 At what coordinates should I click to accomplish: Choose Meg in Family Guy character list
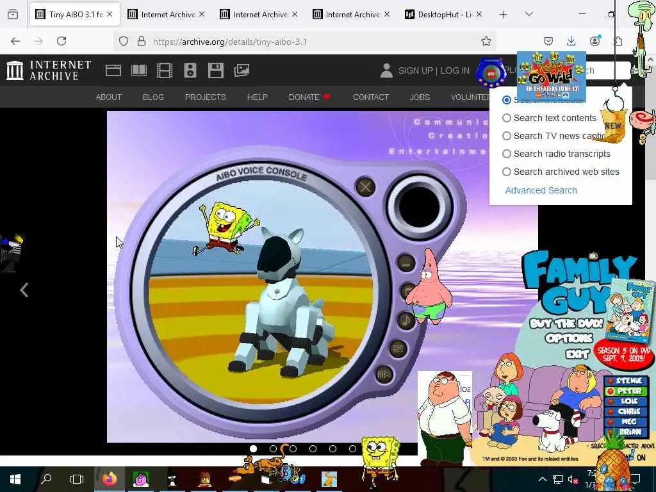point(625,422)
